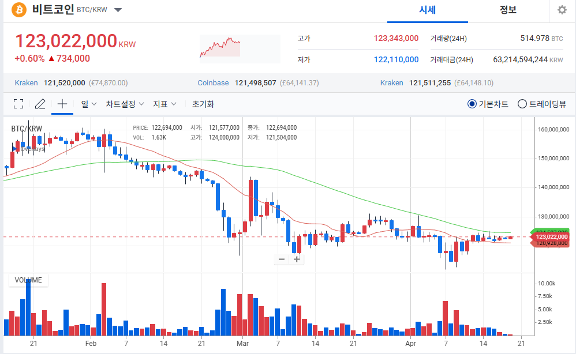
Task: Switch to the 시세 tab
Action: tap(427, 10)
